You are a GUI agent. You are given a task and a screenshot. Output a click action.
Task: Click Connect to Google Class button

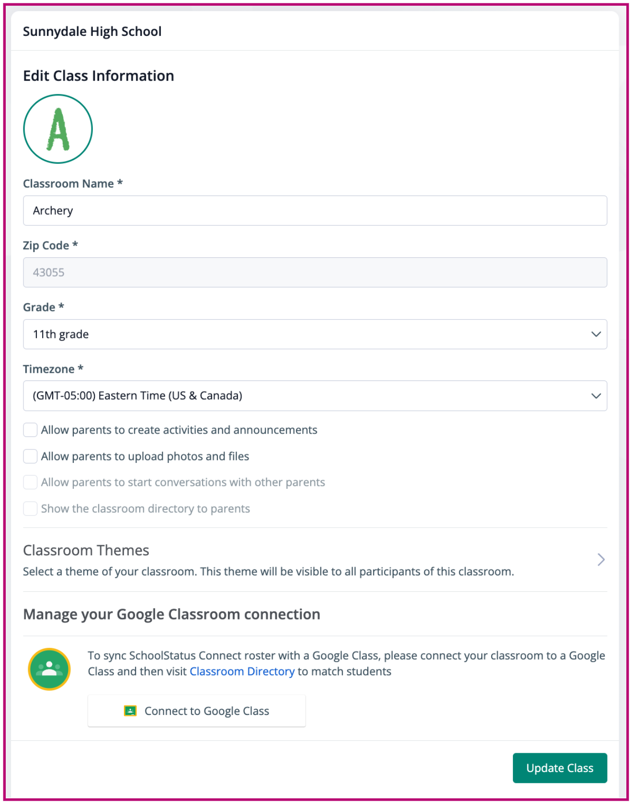point(197,711)
